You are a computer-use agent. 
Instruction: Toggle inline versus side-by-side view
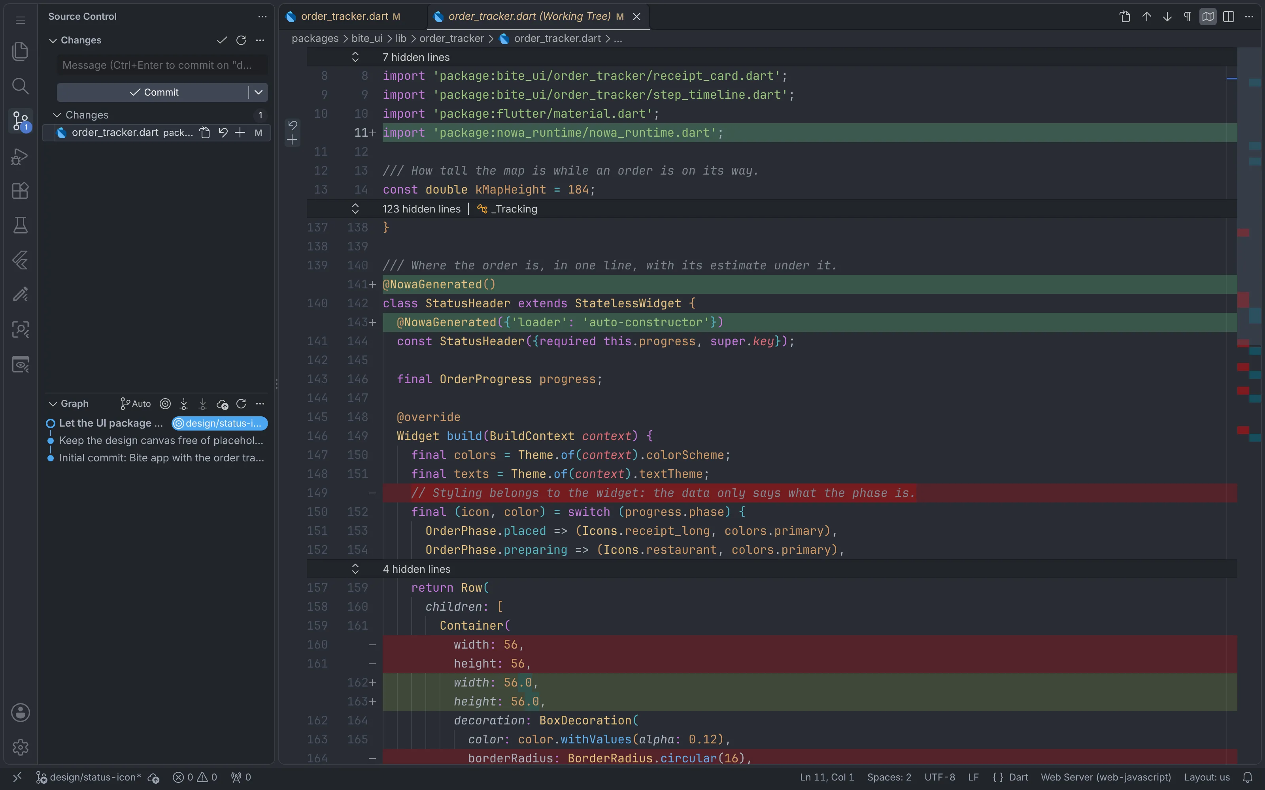(1228, 17)
